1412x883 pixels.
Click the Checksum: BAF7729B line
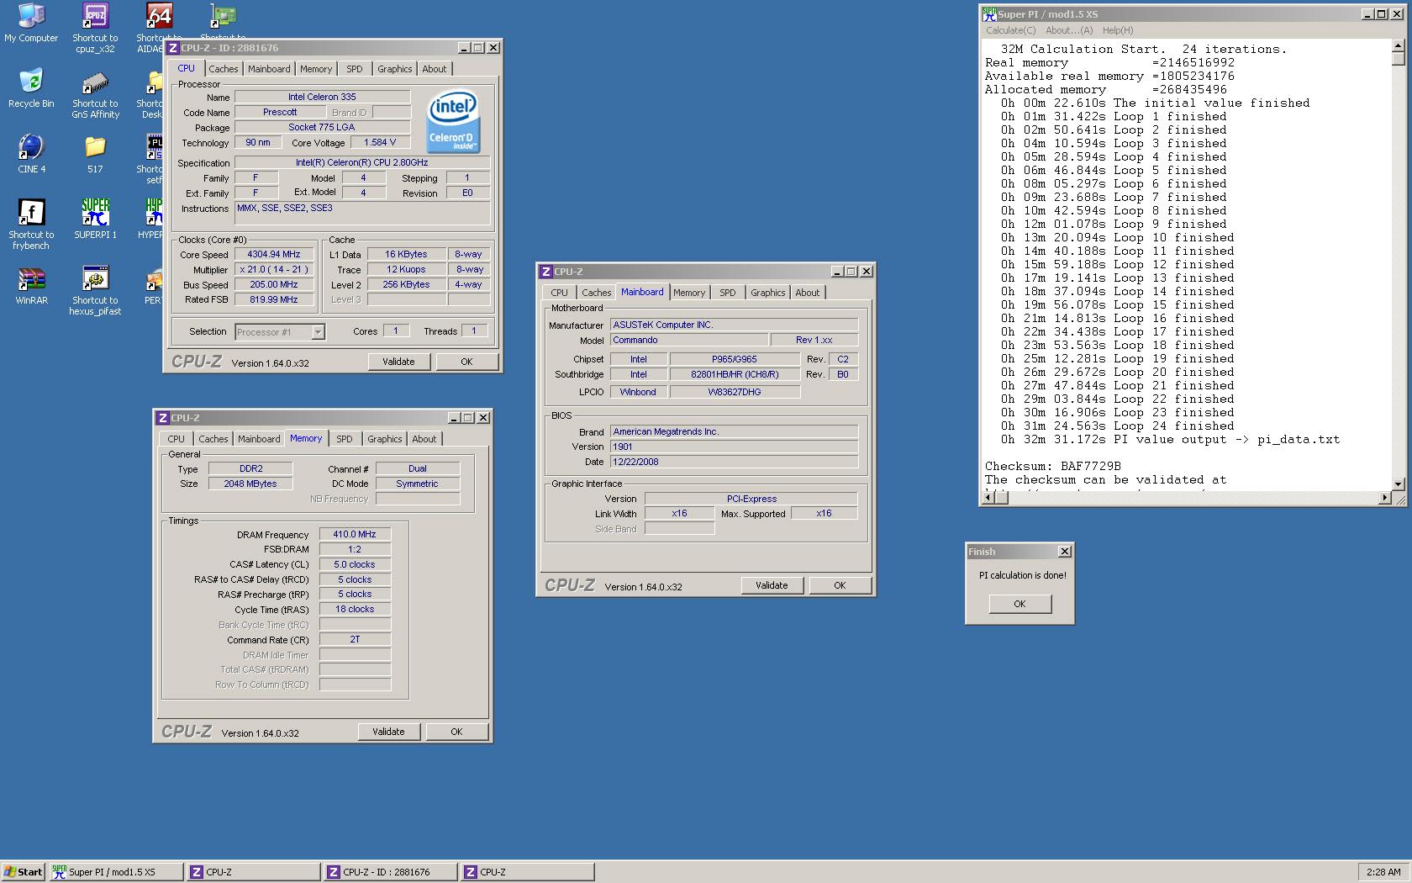tap(1053, 466)
